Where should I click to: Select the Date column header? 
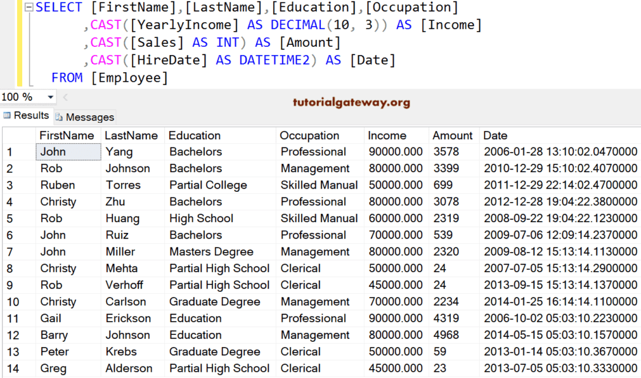(x=560, y=135)
